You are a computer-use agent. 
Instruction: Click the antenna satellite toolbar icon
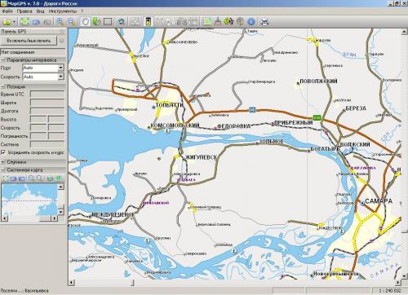pyautogui.click(x=240, y=22)
